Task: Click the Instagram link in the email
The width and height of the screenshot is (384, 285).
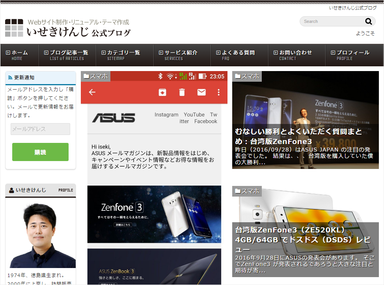Action: [166, 115]
